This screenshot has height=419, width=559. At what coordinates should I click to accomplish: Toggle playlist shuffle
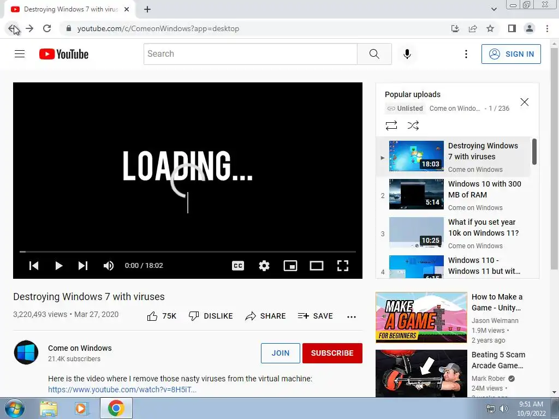(x=413, y=125)
